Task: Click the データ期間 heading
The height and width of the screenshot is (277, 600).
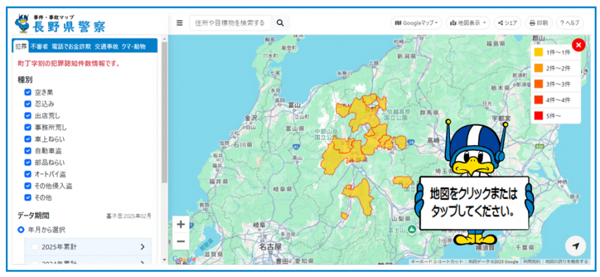Action: pyautogui.click(x=33, y=216)
